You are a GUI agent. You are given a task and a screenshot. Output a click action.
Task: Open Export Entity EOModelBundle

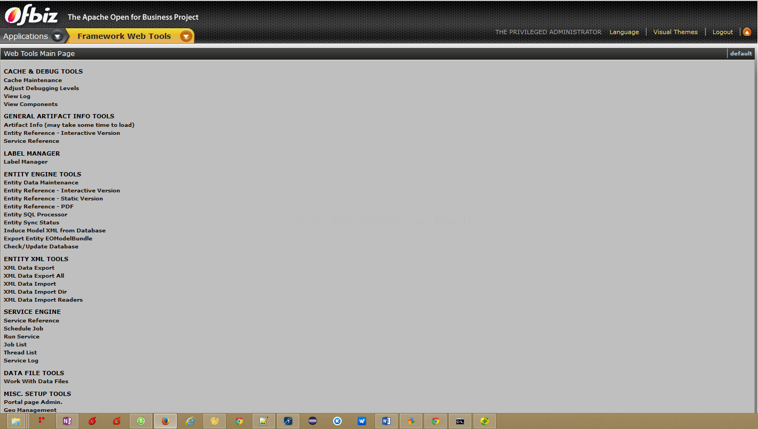tap(48, 239)
